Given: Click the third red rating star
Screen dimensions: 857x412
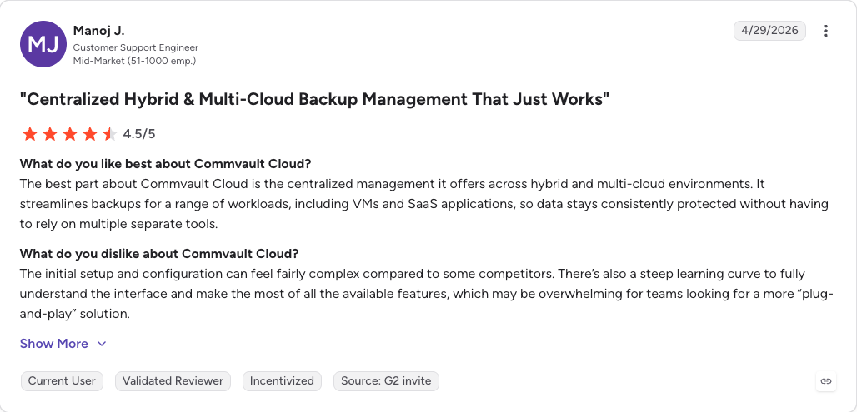Looking at the screenshot, I should [69, 134].
